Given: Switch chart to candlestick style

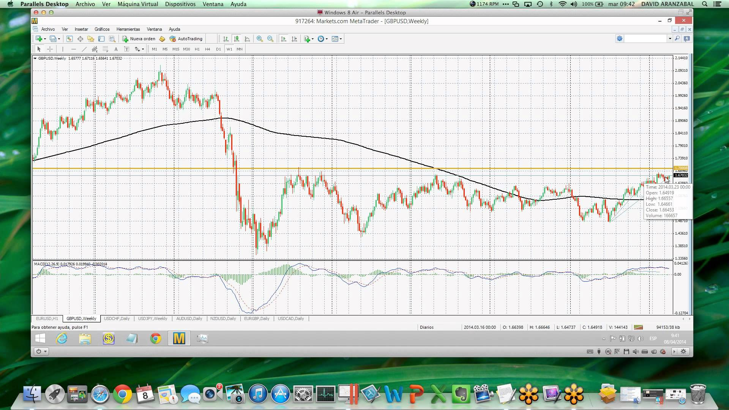Looking at the screenshot, I should [x=237, y=39].
